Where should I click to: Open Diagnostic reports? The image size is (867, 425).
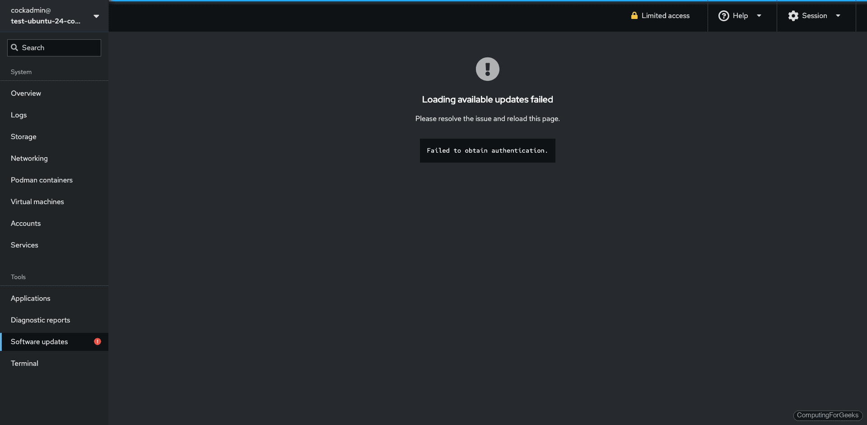coord(40,320)
